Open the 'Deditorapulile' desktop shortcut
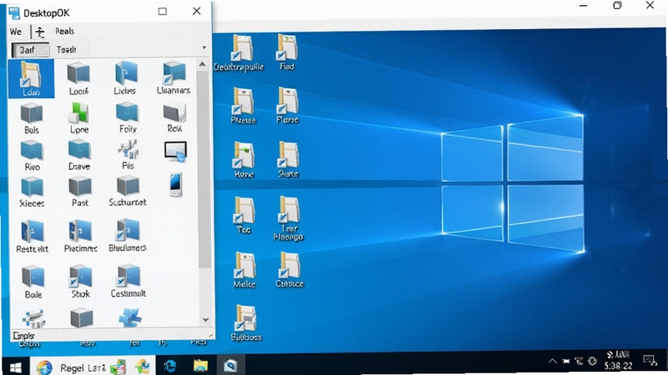This screenshot has height=375, width=668. (x=239, y=53)
